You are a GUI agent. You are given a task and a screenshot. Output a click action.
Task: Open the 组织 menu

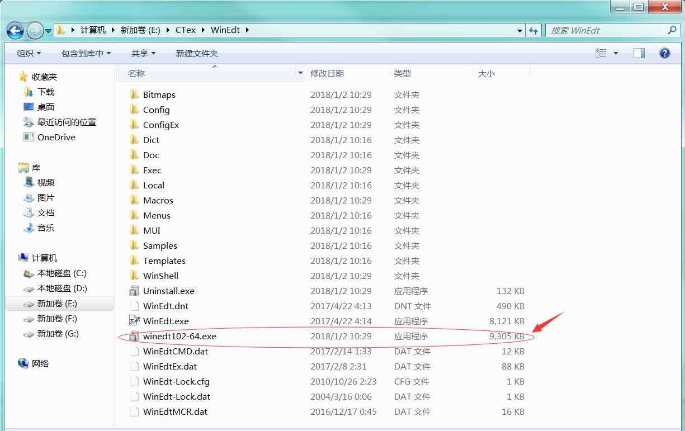[29, 53]
